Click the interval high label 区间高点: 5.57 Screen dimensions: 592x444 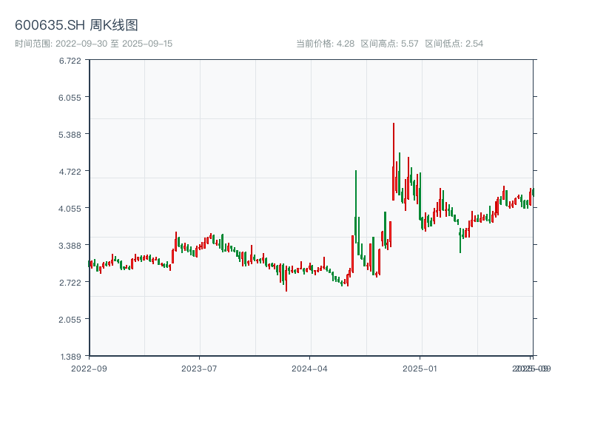[x=389, y=44]
